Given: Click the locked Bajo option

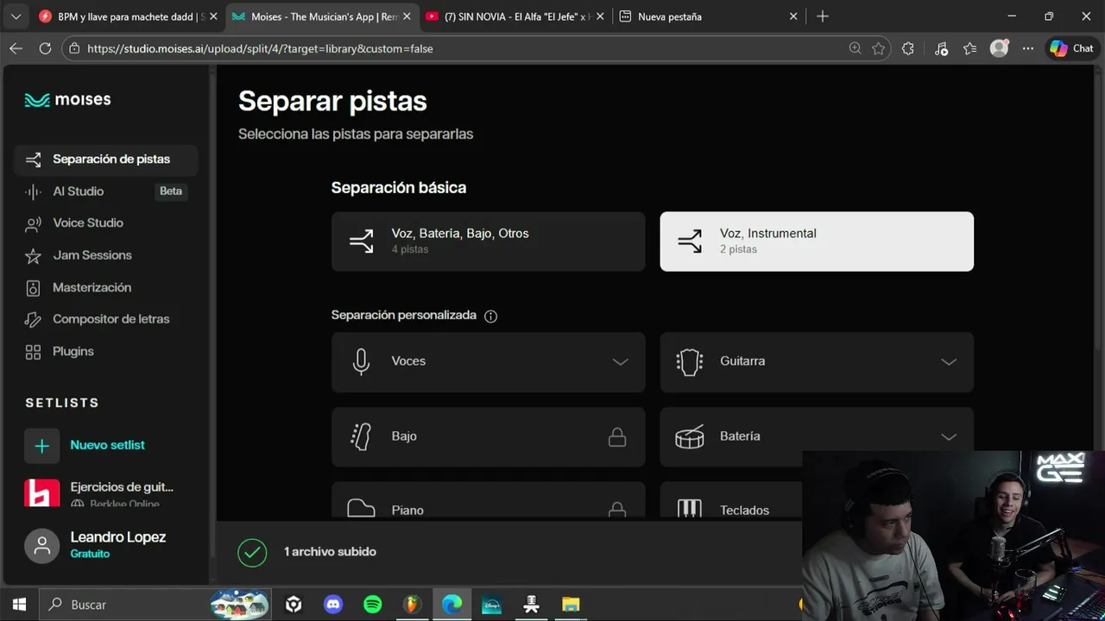Looking at the screenshot, I should pyautogui.click(x=488, y=437).
